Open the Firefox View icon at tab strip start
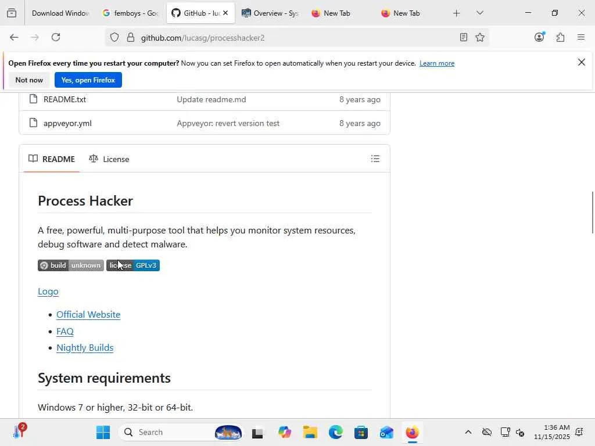Screen dimensions: 595x446 12,13
